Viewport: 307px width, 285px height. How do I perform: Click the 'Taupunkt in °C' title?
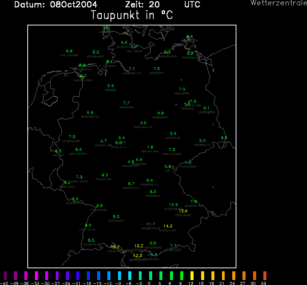132,15
